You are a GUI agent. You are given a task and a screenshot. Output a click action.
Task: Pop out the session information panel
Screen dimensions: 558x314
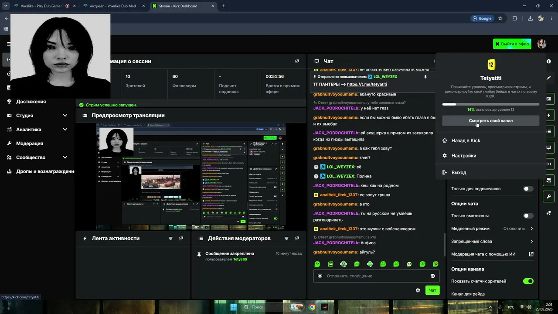(x=297, y=61)
